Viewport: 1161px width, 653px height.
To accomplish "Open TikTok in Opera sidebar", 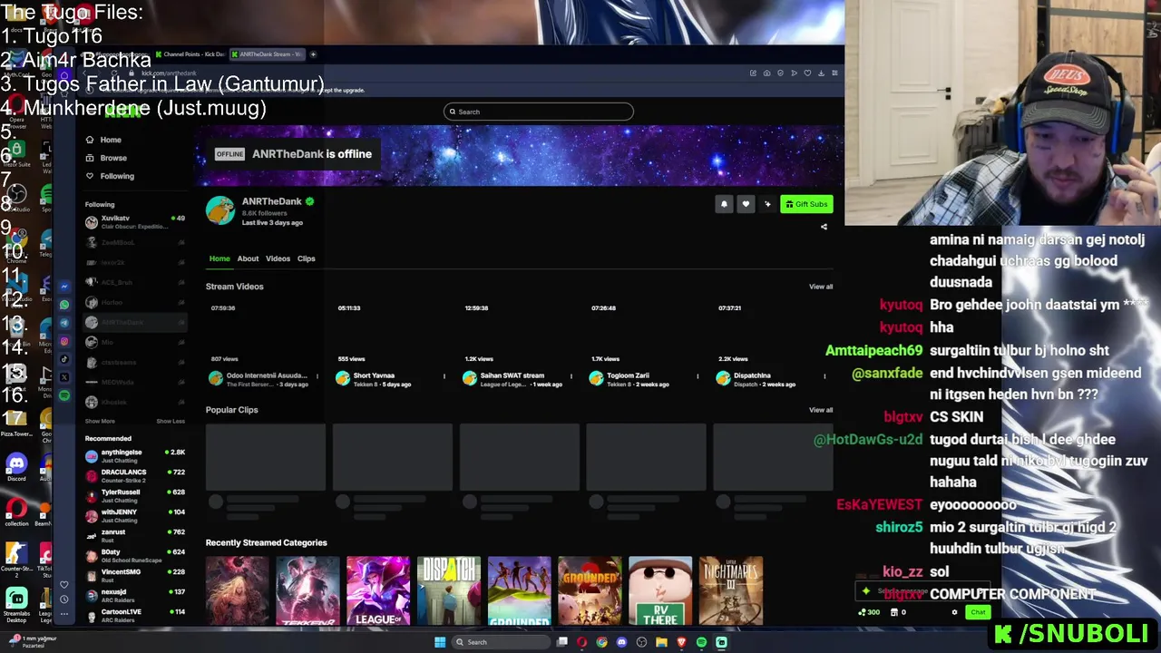I will point(64,359).
